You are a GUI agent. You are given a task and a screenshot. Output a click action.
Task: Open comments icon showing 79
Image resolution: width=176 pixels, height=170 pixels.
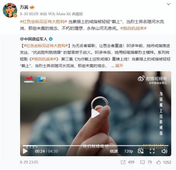(x=142, y=162)
